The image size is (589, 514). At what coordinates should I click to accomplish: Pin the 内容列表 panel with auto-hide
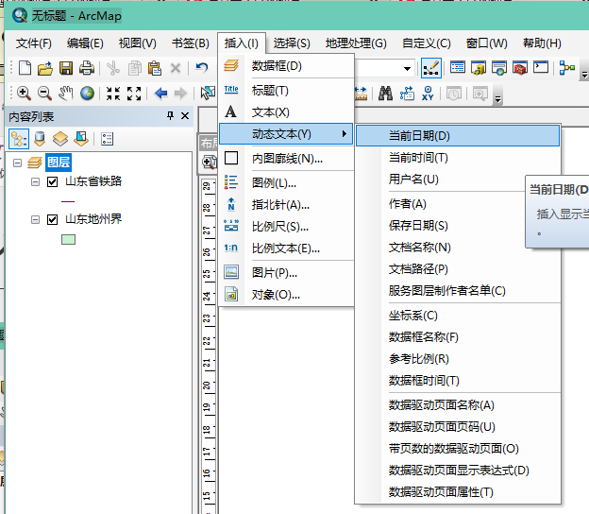click(170, 115)
